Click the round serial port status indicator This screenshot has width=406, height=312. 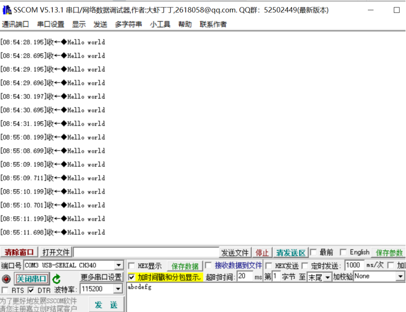pyautogui.click(x=5, y=278)
